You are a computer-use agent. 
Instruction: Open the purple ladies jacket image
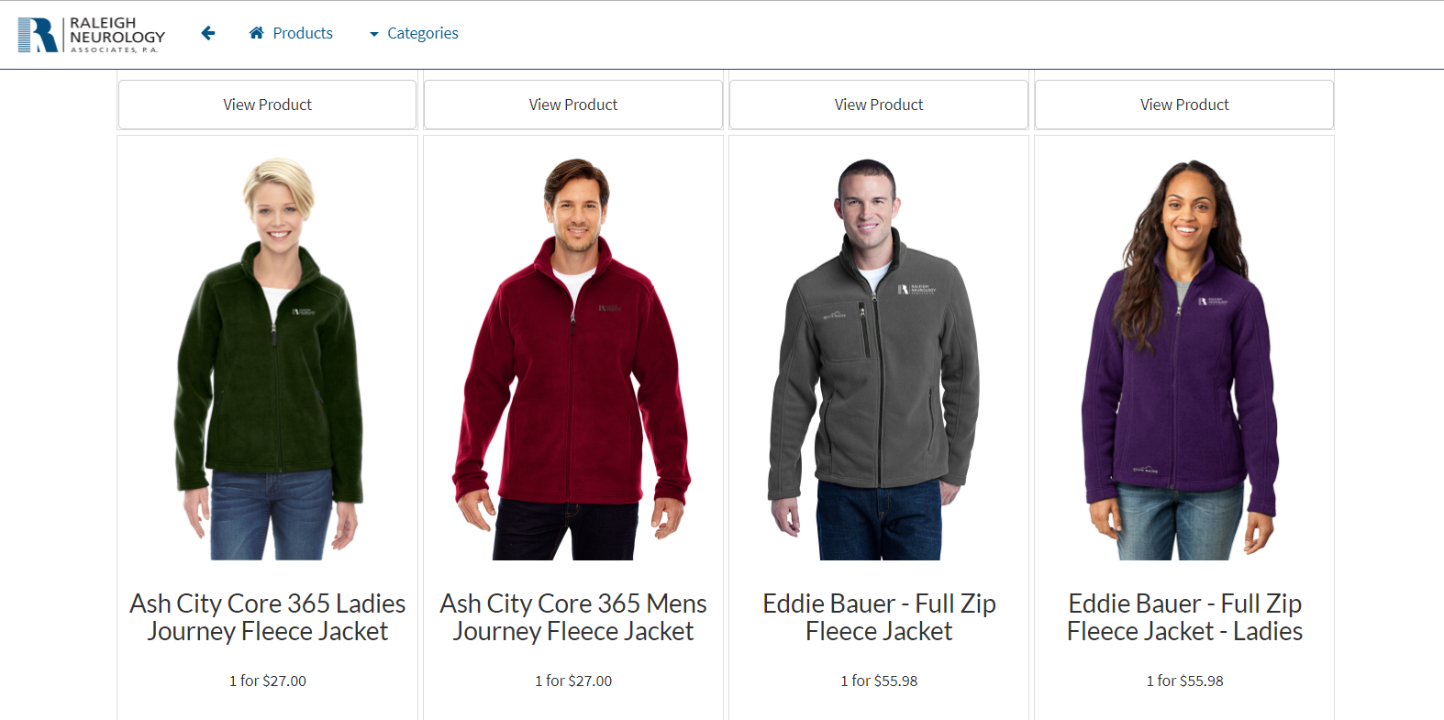[x=1180, y=359]
